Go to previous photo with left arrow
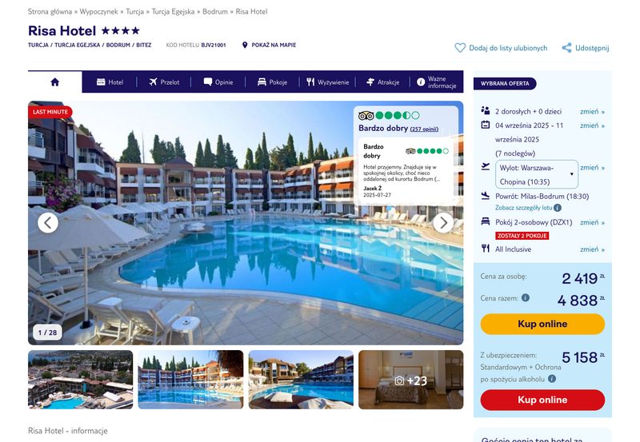The width and height of the screenshot is (640, 442). click(48, 223)
